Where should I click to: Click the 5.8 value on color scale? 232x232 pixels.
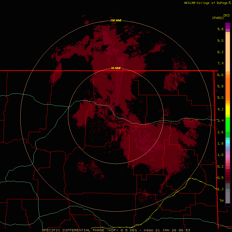click(x=220, y=86)
